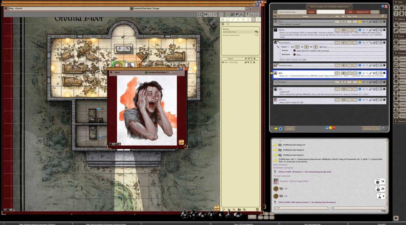Click the yellow neutral faction icon in footer

pyautogui.click(x=330, y=128)
